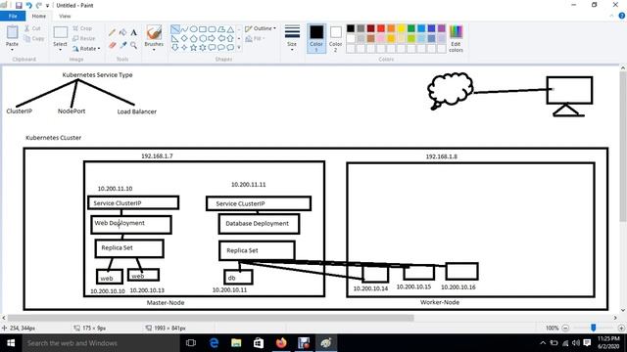Choose the Diamond shape

[184, 38]
